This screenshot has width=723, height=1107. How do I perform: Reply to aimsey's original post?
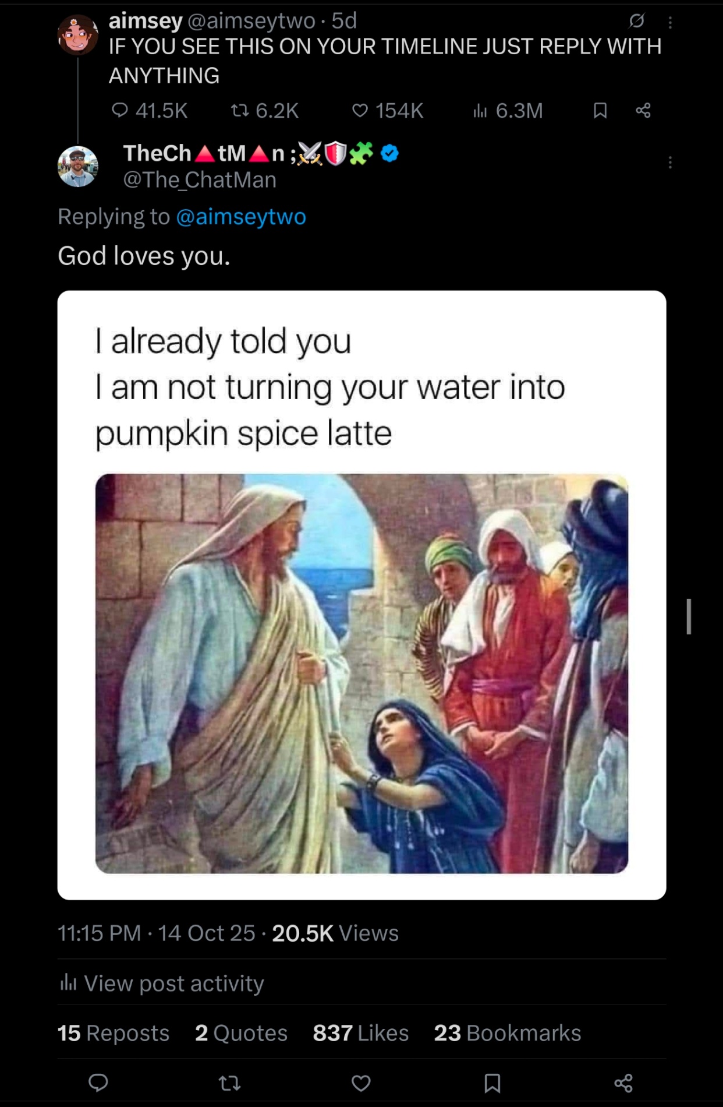[x=120, y=111]
